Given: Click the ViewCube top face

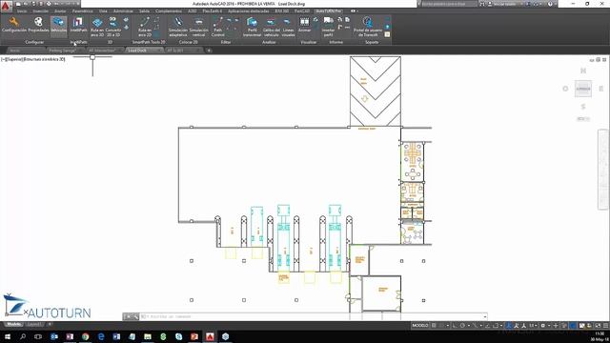Looking at the screenshot, I should click(583, 89).
